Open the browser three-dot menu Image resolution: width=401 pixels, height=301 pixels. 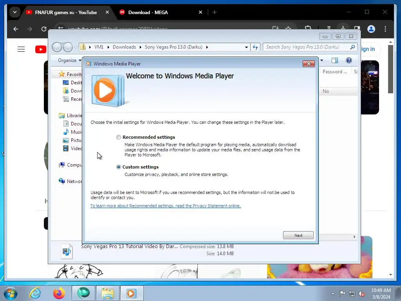(385, 29)
